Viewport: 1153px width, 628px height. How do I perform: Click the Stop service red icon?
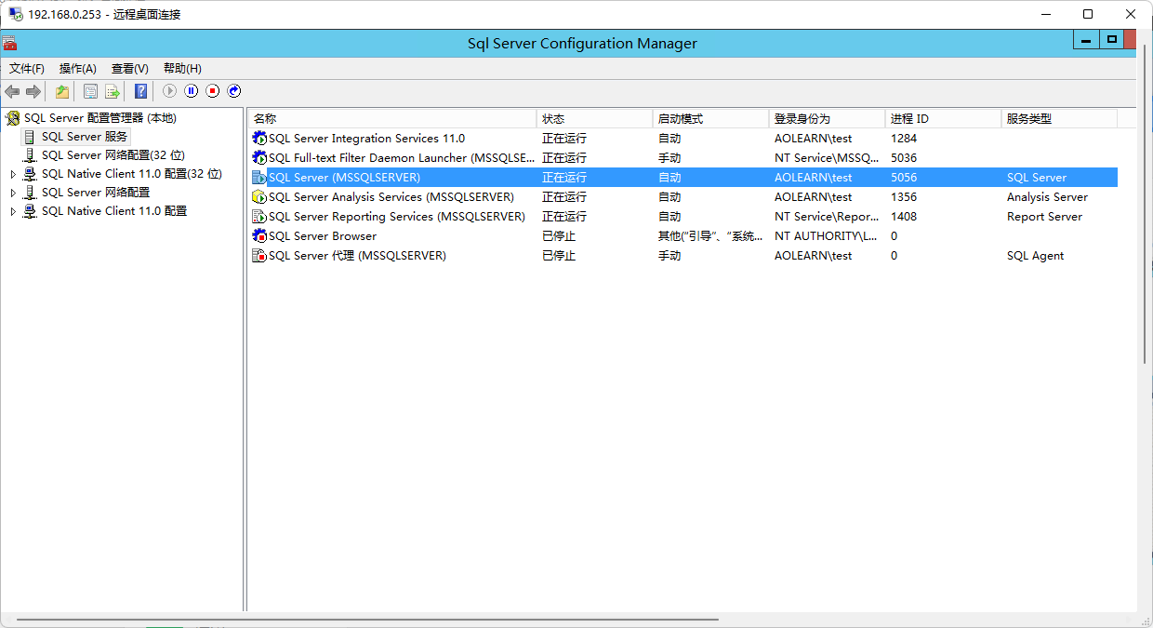coord(213,91)
